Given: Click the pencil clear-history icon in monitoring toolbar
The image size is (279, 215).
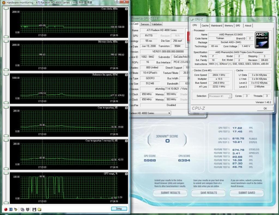Looking at the screenshot, I should point(16,210).
